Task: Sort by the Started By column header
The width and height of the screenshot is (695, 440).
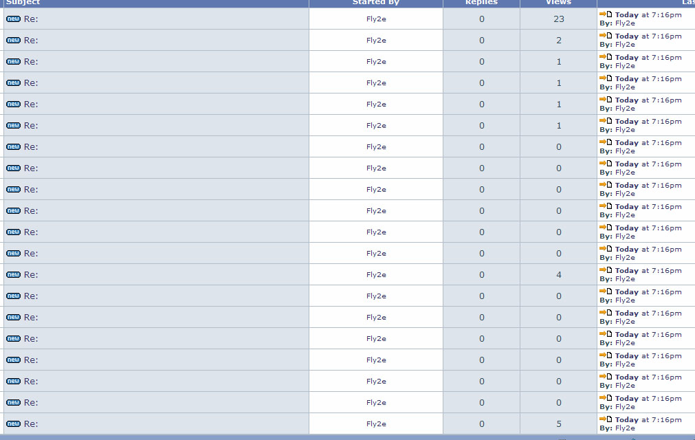Action: pos(375,3)
